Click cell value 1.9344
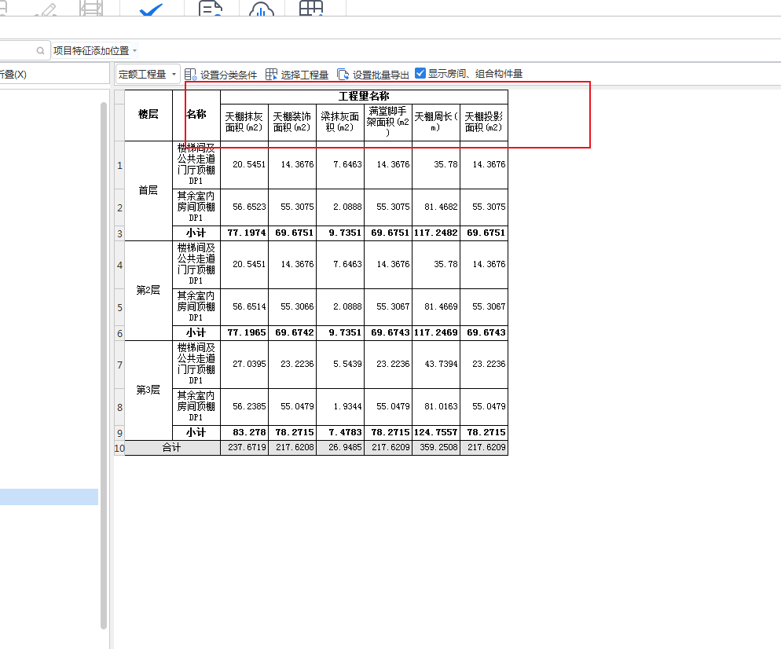 tap(340, 406)
